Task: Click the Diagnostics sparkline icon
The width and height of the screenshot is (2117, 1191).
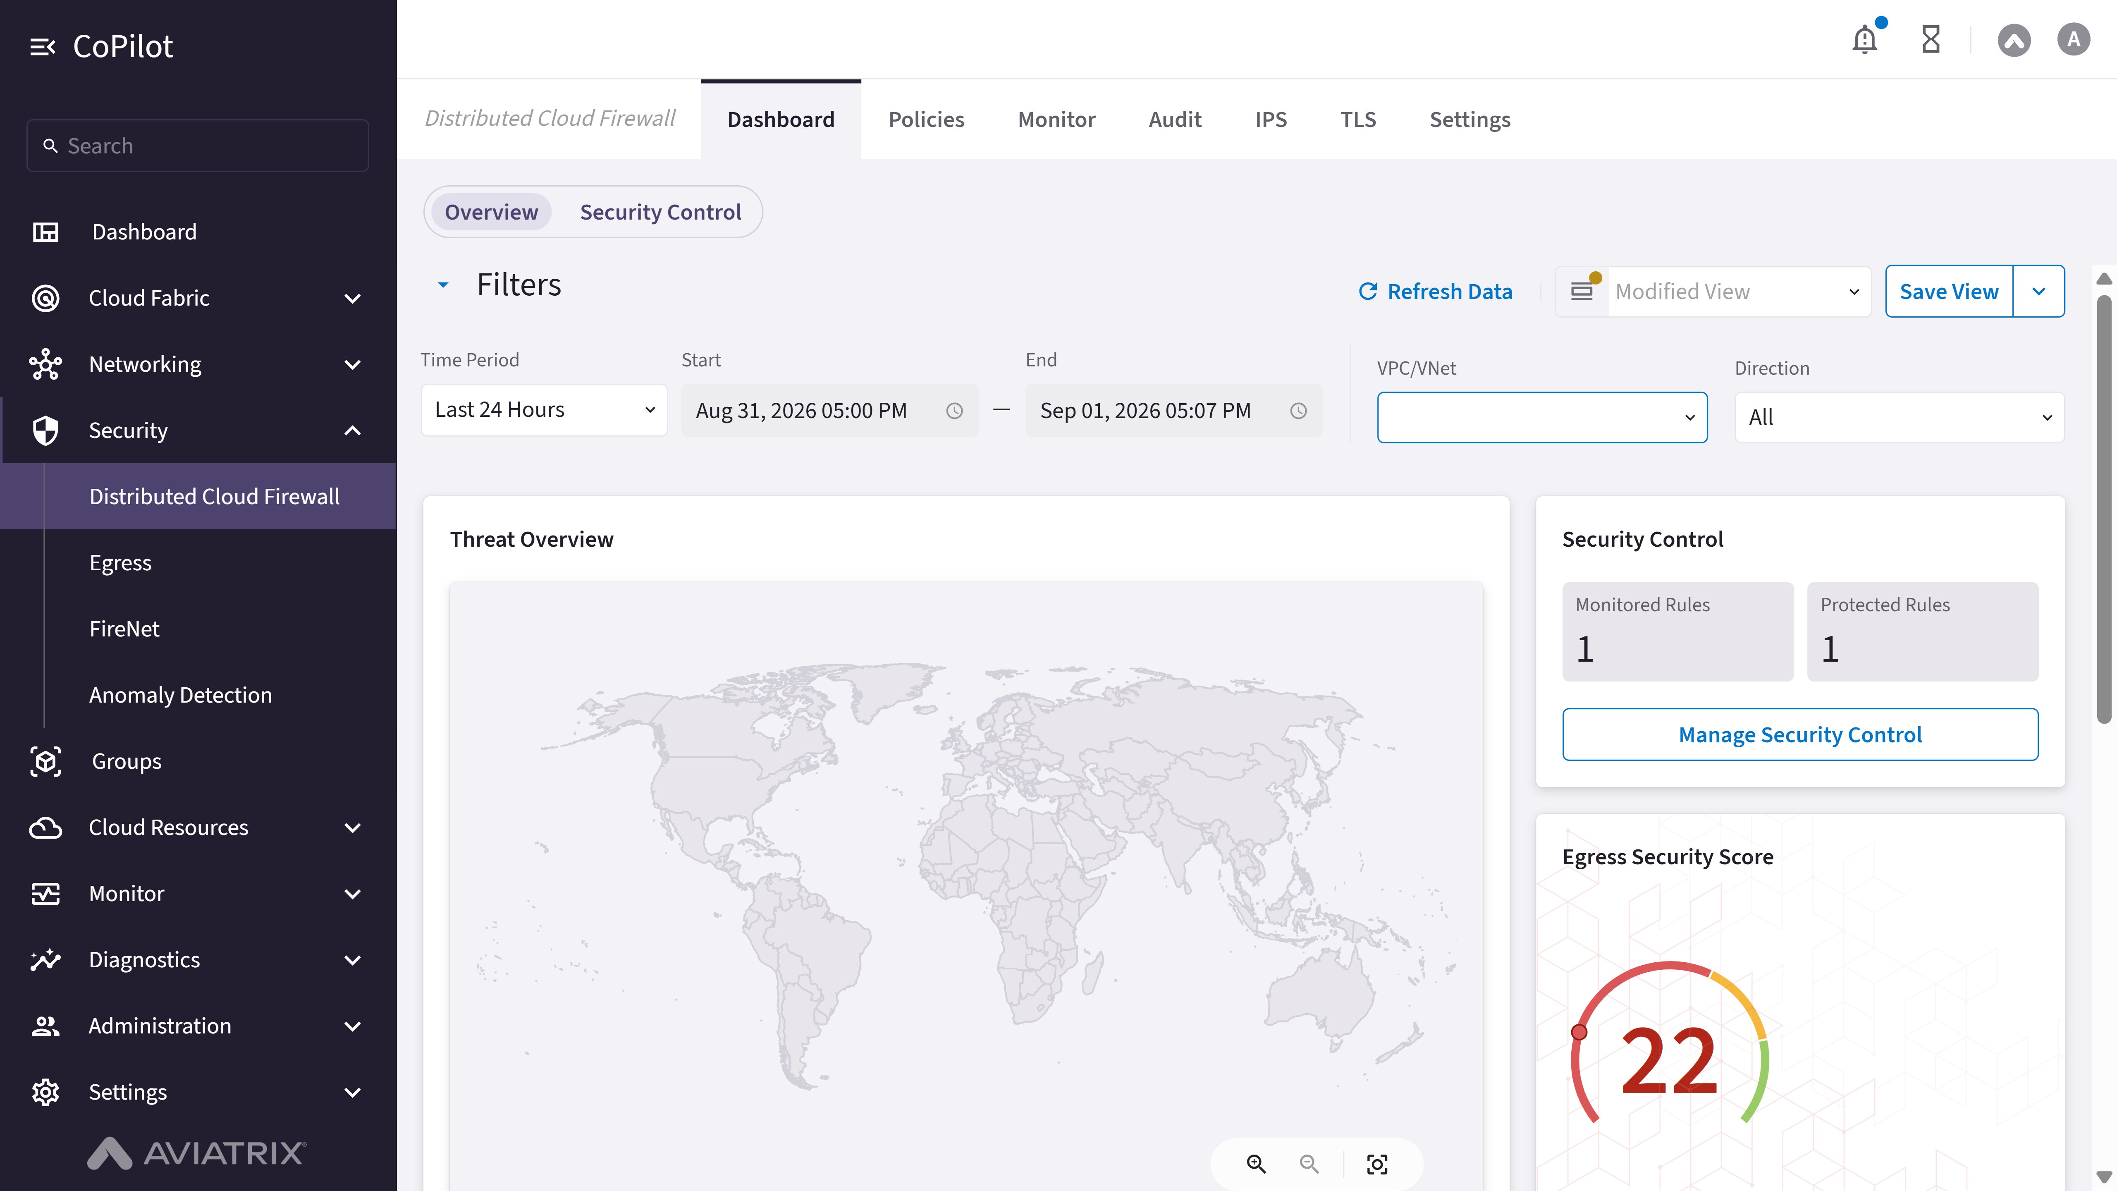Action: 45,959
